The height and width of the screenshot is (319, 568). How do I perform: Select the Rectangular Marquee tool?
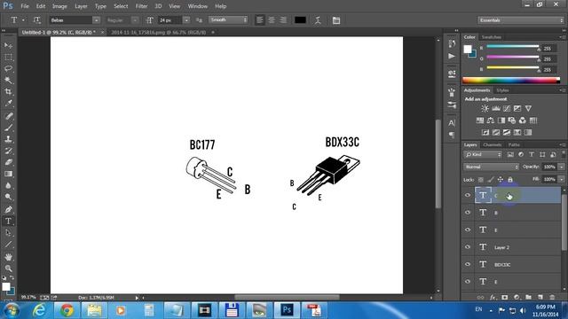8,57
